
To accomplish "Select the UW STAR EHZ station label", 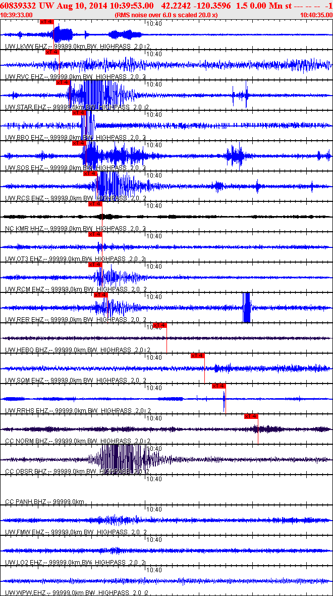I will (25, 107).
